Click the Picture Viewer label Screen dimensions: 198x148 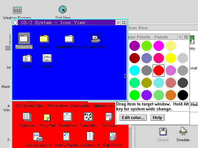click(x=58, y=106)
